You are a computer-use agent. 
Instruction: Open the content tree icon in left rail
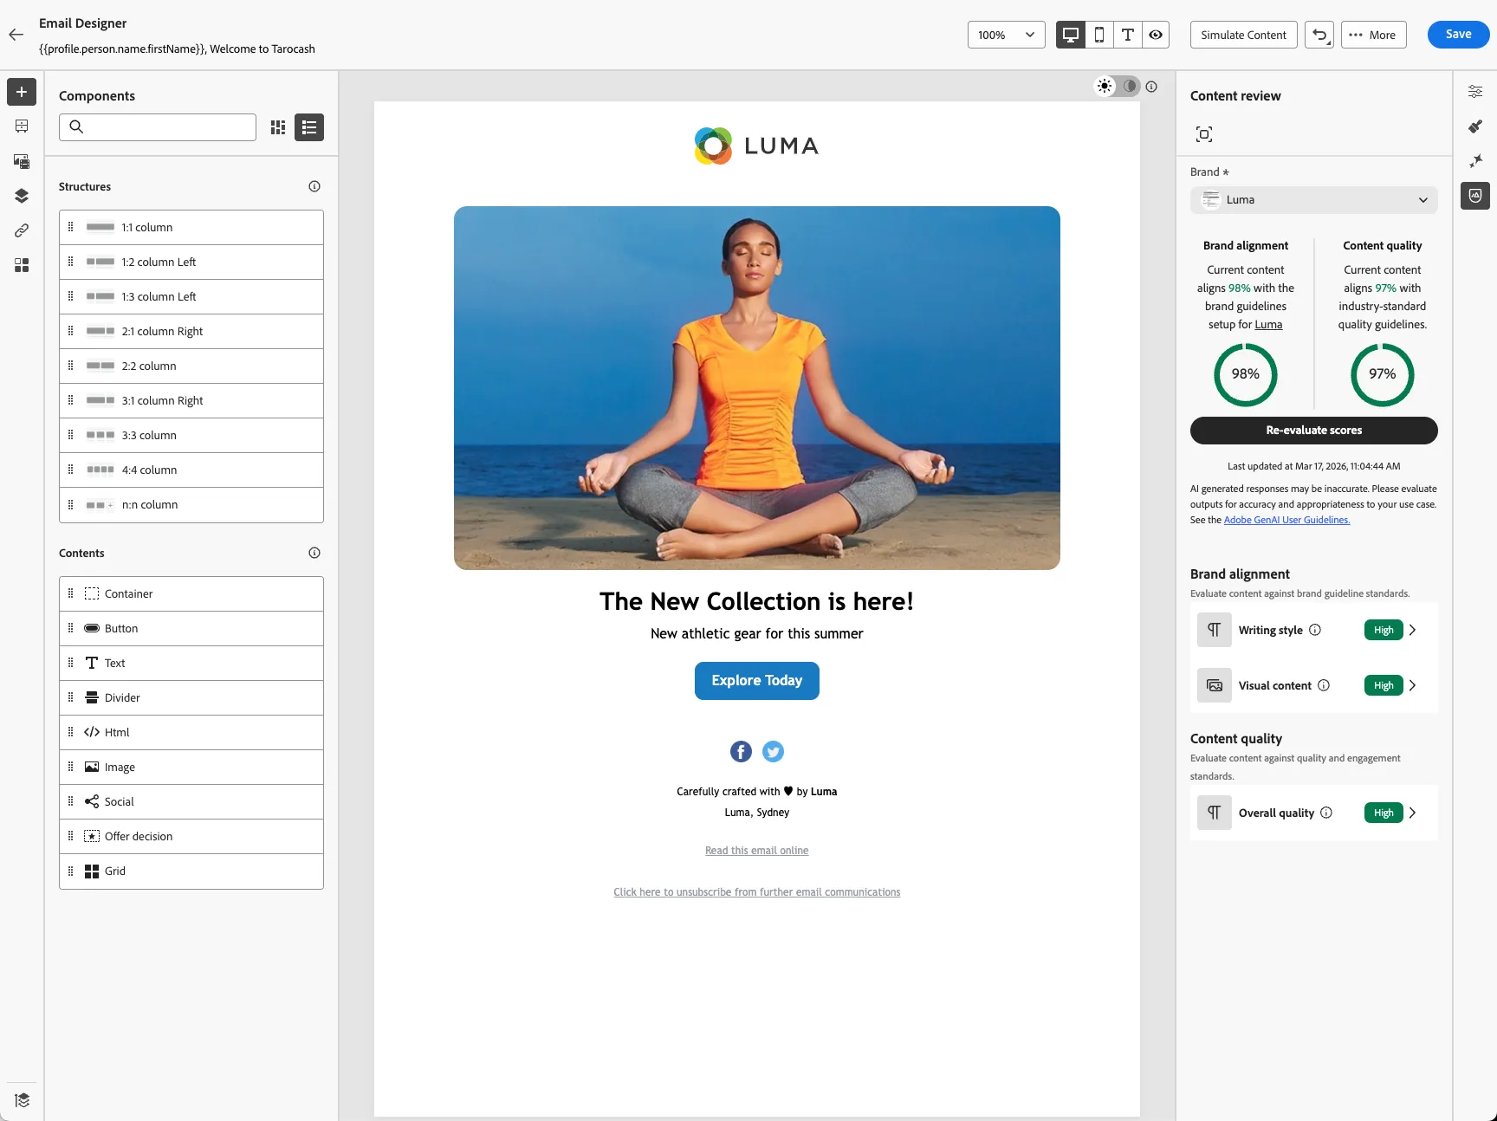coord(22,126)
